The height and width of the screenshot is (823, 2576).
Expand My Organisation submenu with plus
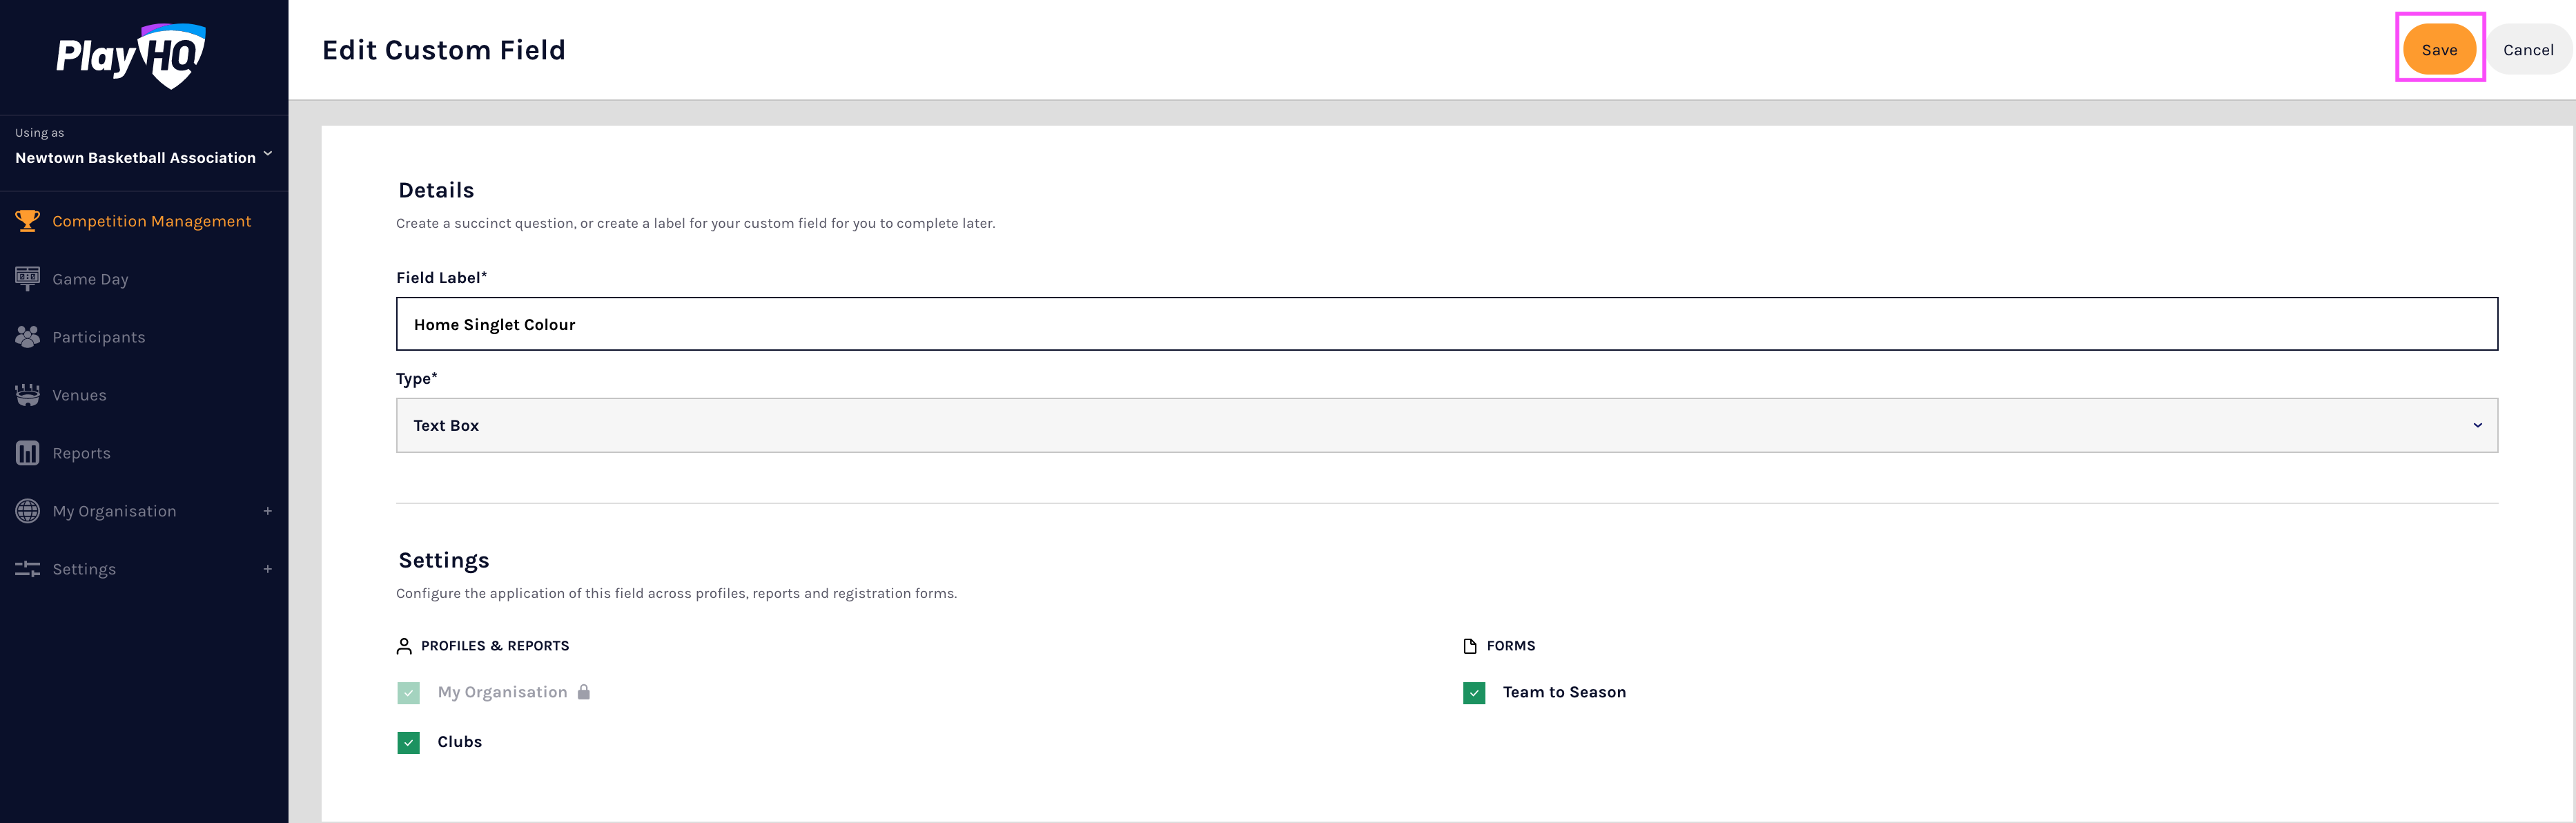point(267,511)
